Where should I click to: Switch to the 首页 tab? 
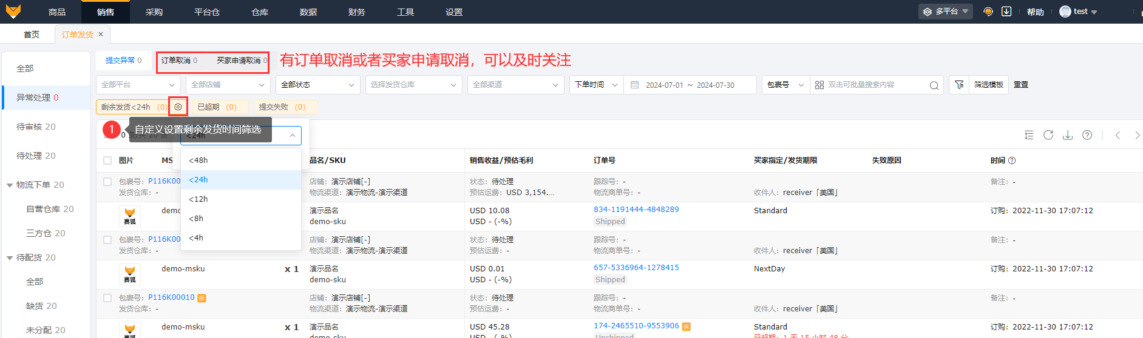click(32, 35)
